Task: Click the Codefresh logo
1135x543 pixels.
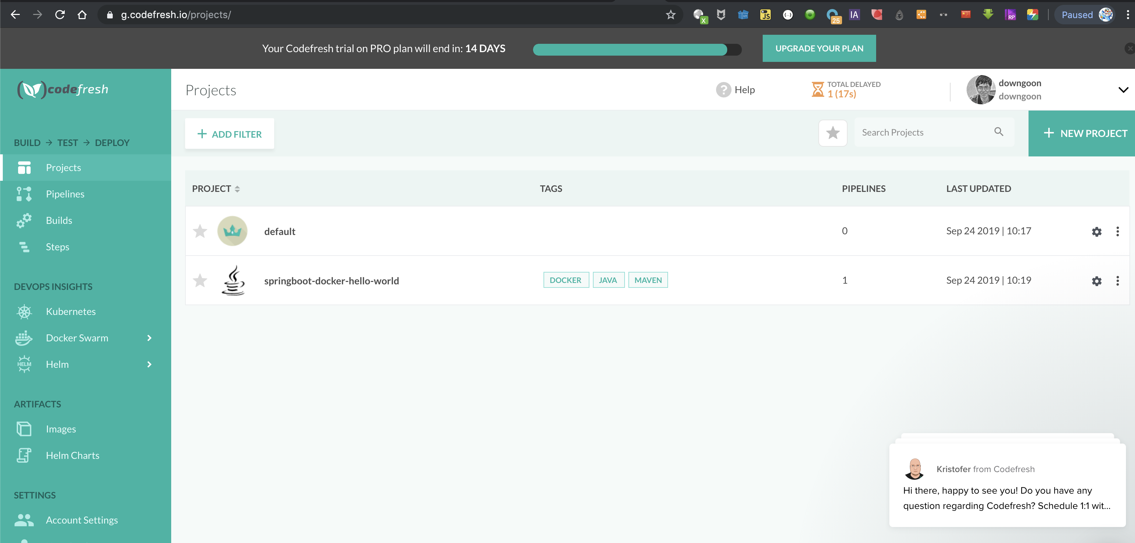Action: [63, 89]
